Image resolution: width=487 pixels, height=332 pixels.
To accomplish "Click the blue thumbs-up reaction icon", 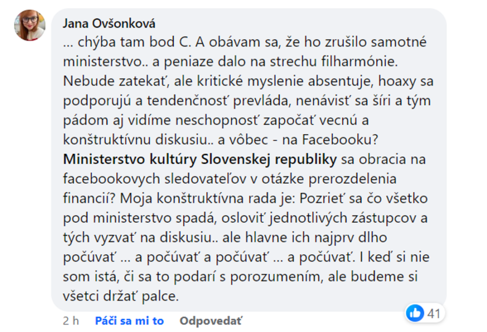I will coord(415,313).
